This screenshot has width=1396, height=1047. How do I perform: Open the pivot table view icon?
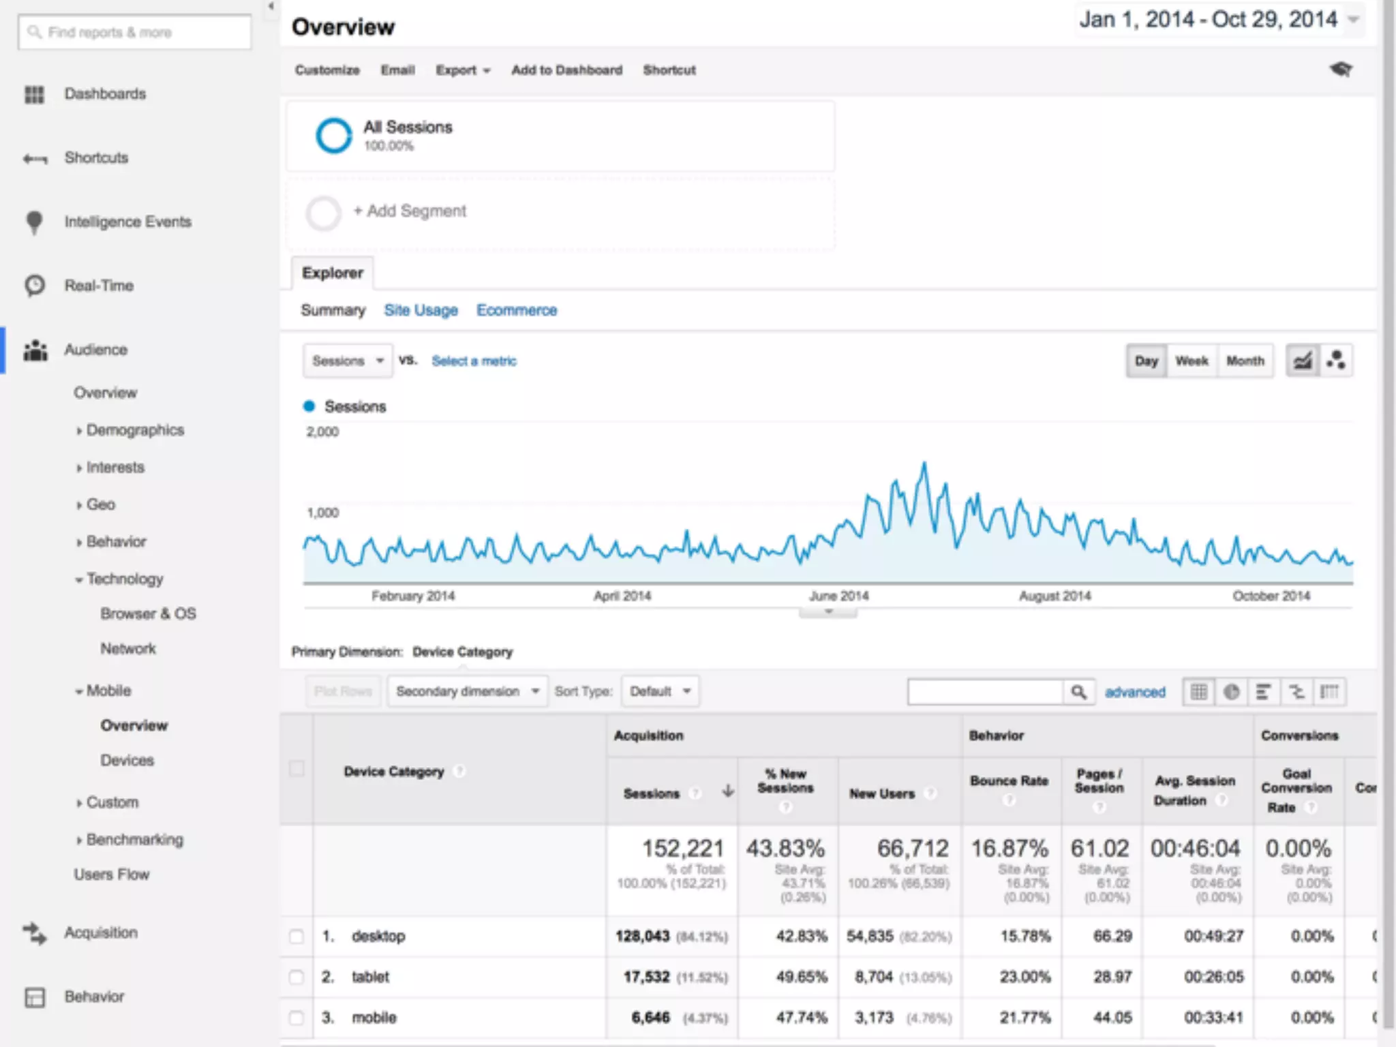pos(1329,693)
